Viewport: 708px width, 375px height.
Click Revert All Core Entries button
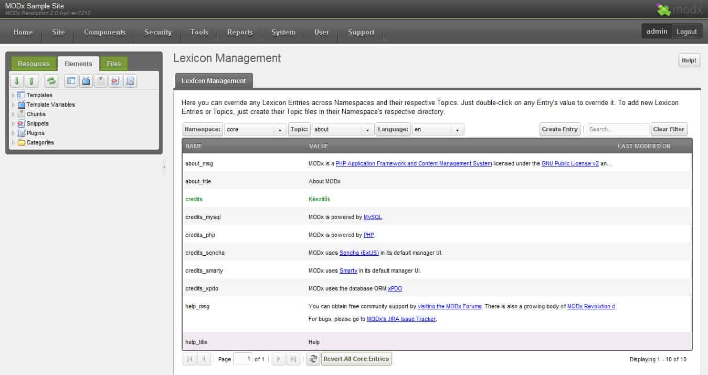click(x=356, y=359)
